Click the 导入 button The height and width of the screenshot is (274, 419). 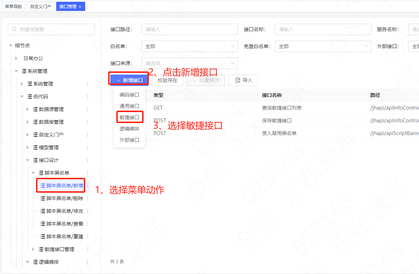point(243,80)
